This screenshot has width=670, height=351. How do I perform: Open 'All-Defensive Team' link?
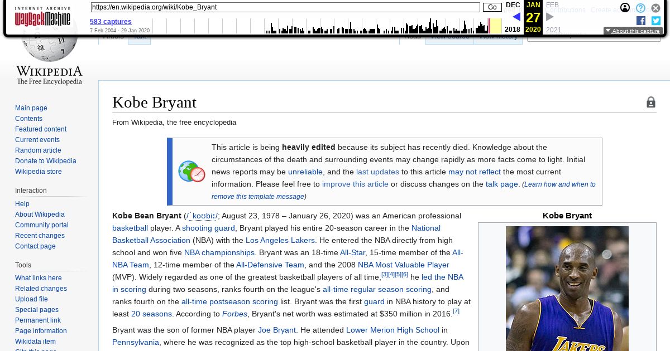coord(270,265)
